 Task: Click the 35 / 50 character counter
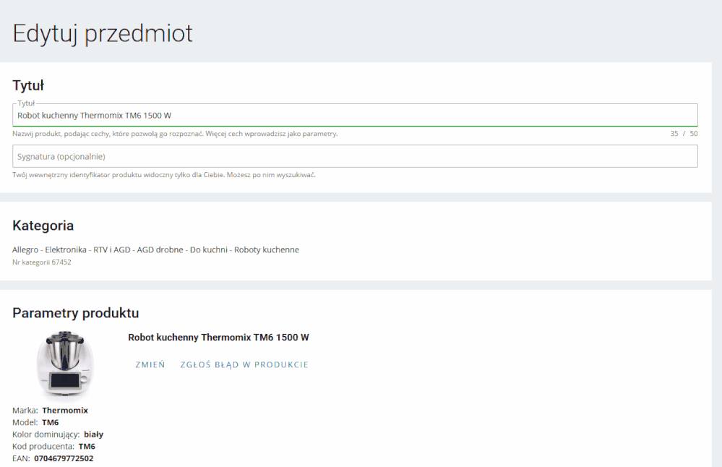coord(684,134)
